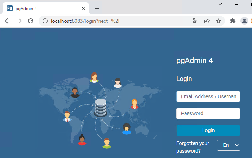Open the Forgotten your password link
Image resolution: width=252 pixels, height=158 pixels.
click(193, 147)
